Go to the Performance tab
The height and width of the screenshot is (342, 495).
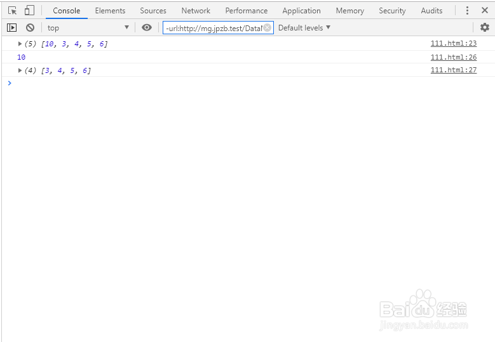click(x=247, y=11)
